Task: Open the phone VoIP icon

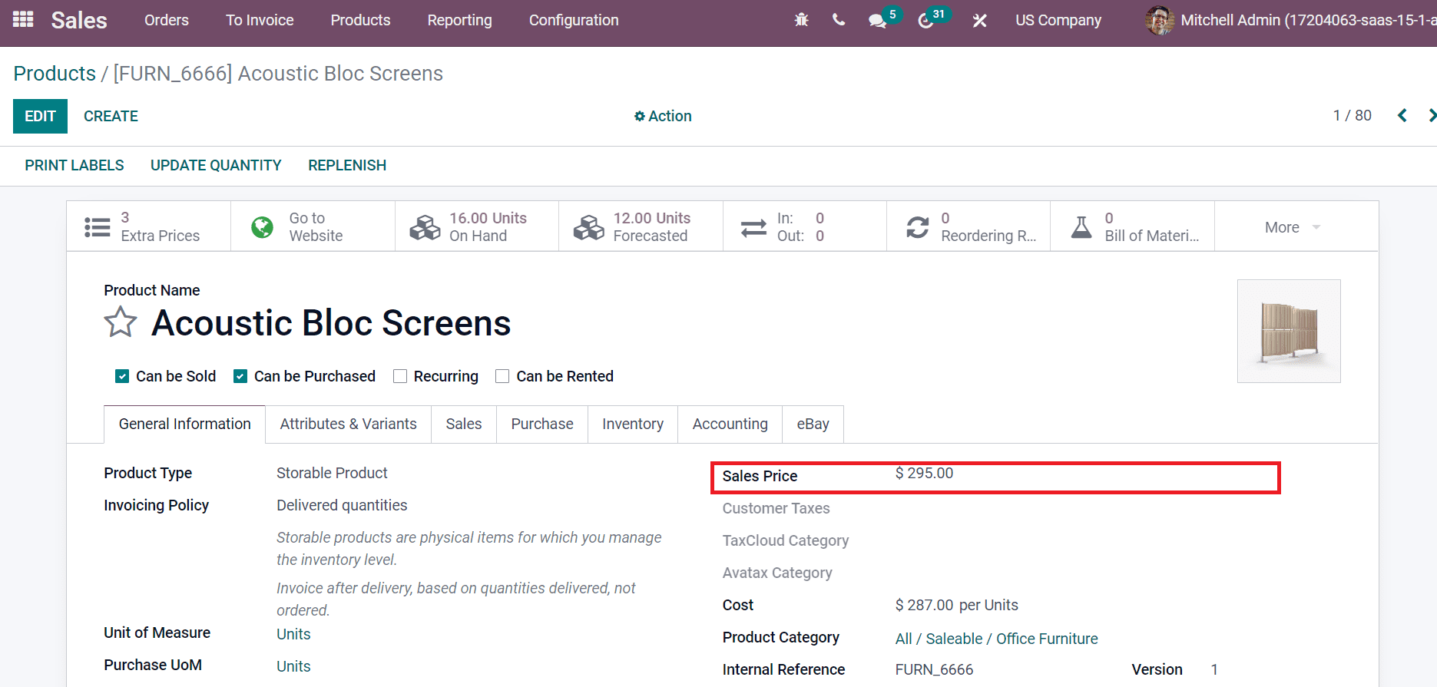Action: 839,20
